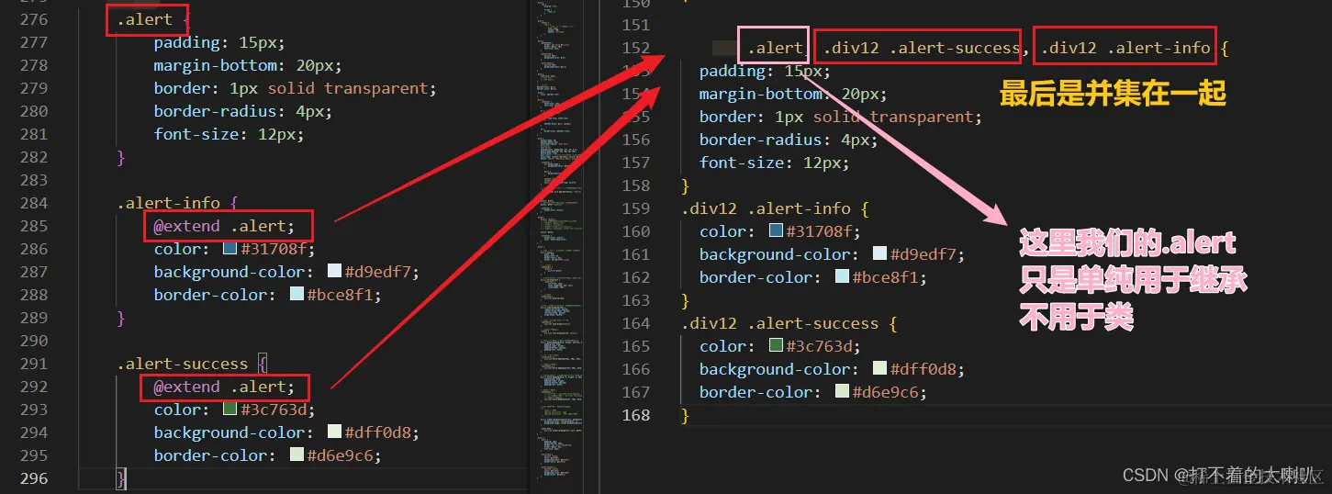Click the closing brace on line 158
The height and width of the screenshot is (494, 1332).
(685, 185)
